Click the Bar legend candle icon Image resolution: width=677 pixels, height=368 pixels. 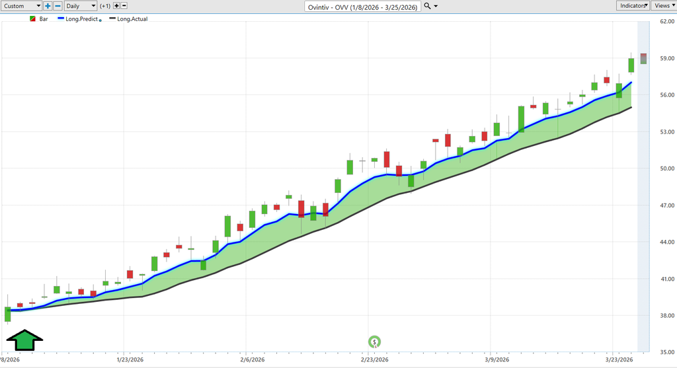[33, 19]
